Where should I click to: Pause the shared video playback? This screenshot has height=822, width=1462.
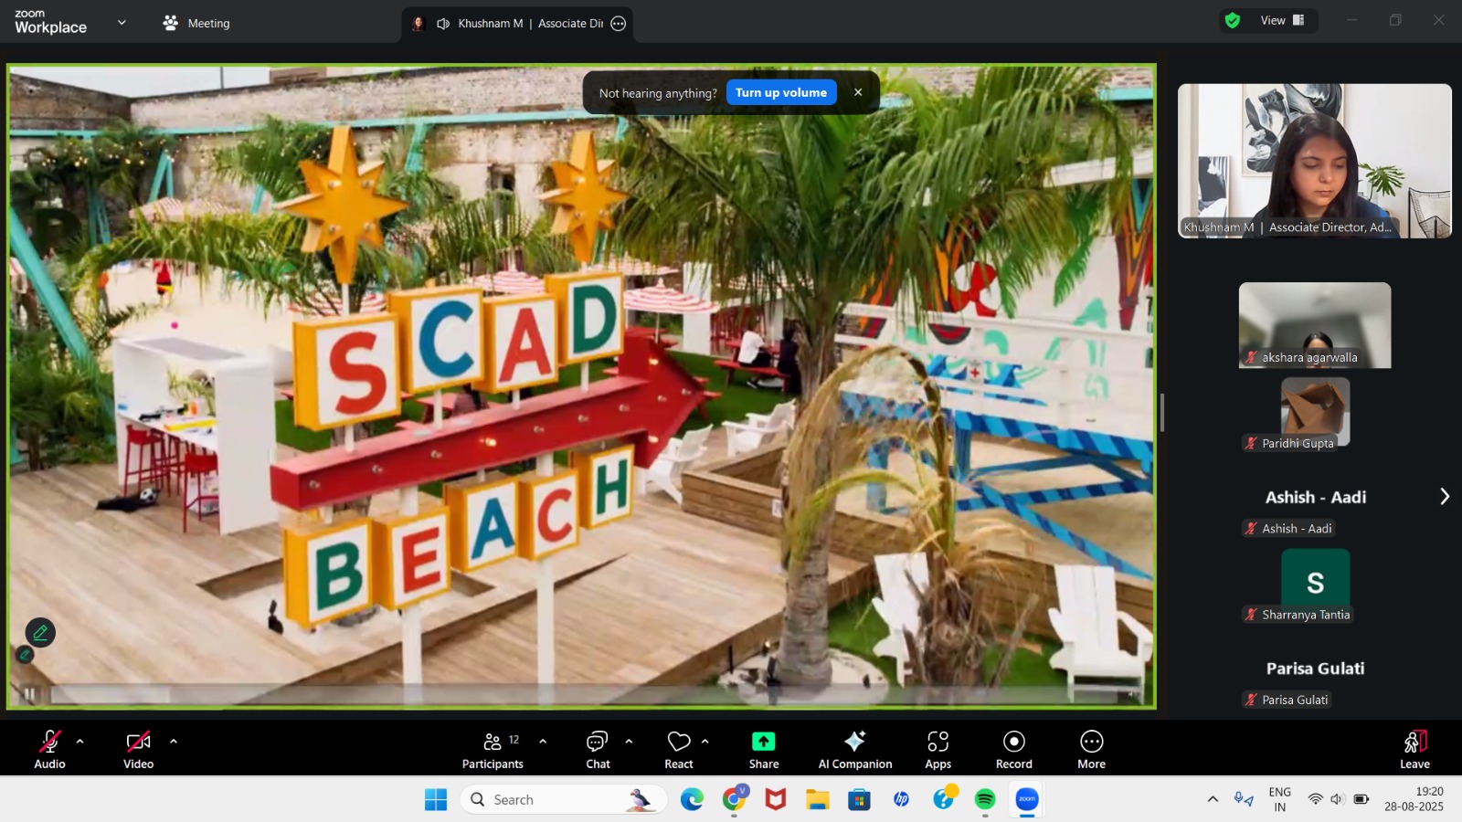coord(29,695)
